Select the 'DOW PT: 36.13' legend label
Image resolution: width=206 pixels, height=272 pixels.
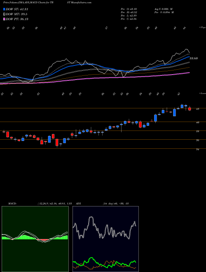pyautogui.click(x=17, y=19)
